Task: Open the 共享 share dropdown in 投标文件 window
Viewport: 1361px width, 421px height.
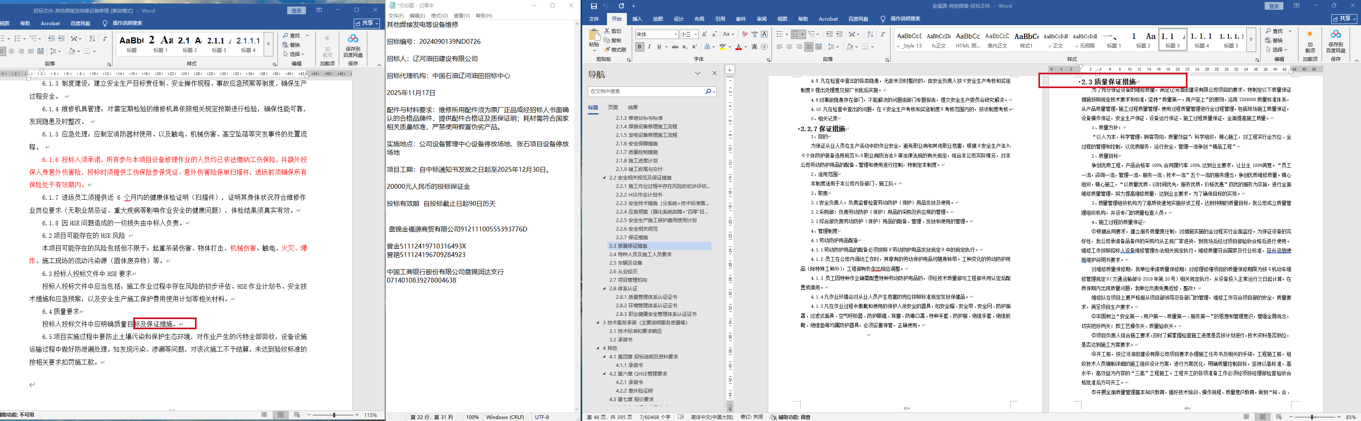Action: pyautogui.click(x=1344, y=19)
